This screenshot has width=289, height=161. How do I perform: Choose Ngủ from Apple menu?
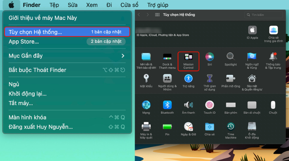[67, 84]
